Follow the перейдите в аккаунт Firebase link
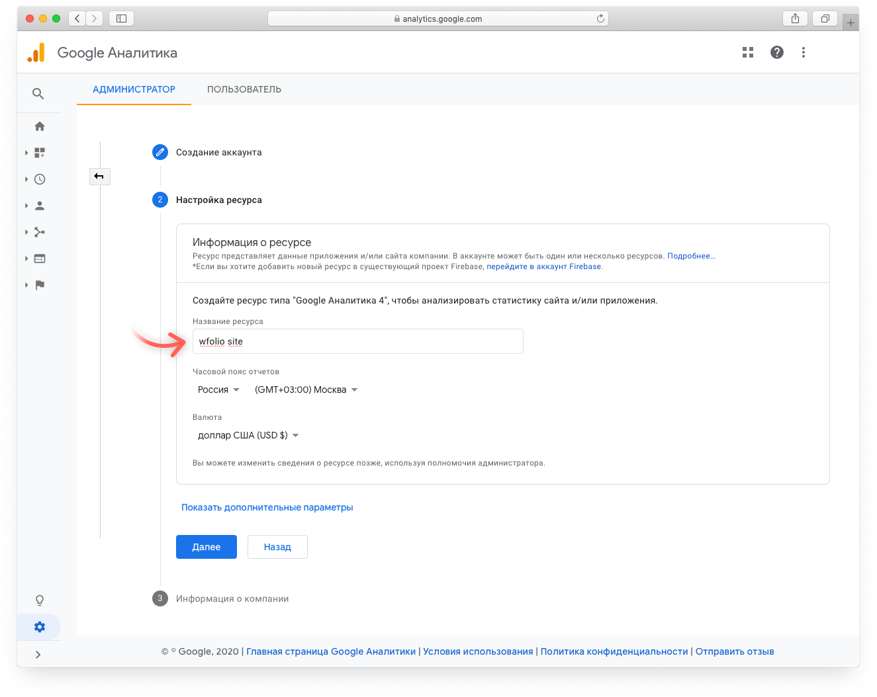This screenshot has width=877, height=697. (544, 266)
